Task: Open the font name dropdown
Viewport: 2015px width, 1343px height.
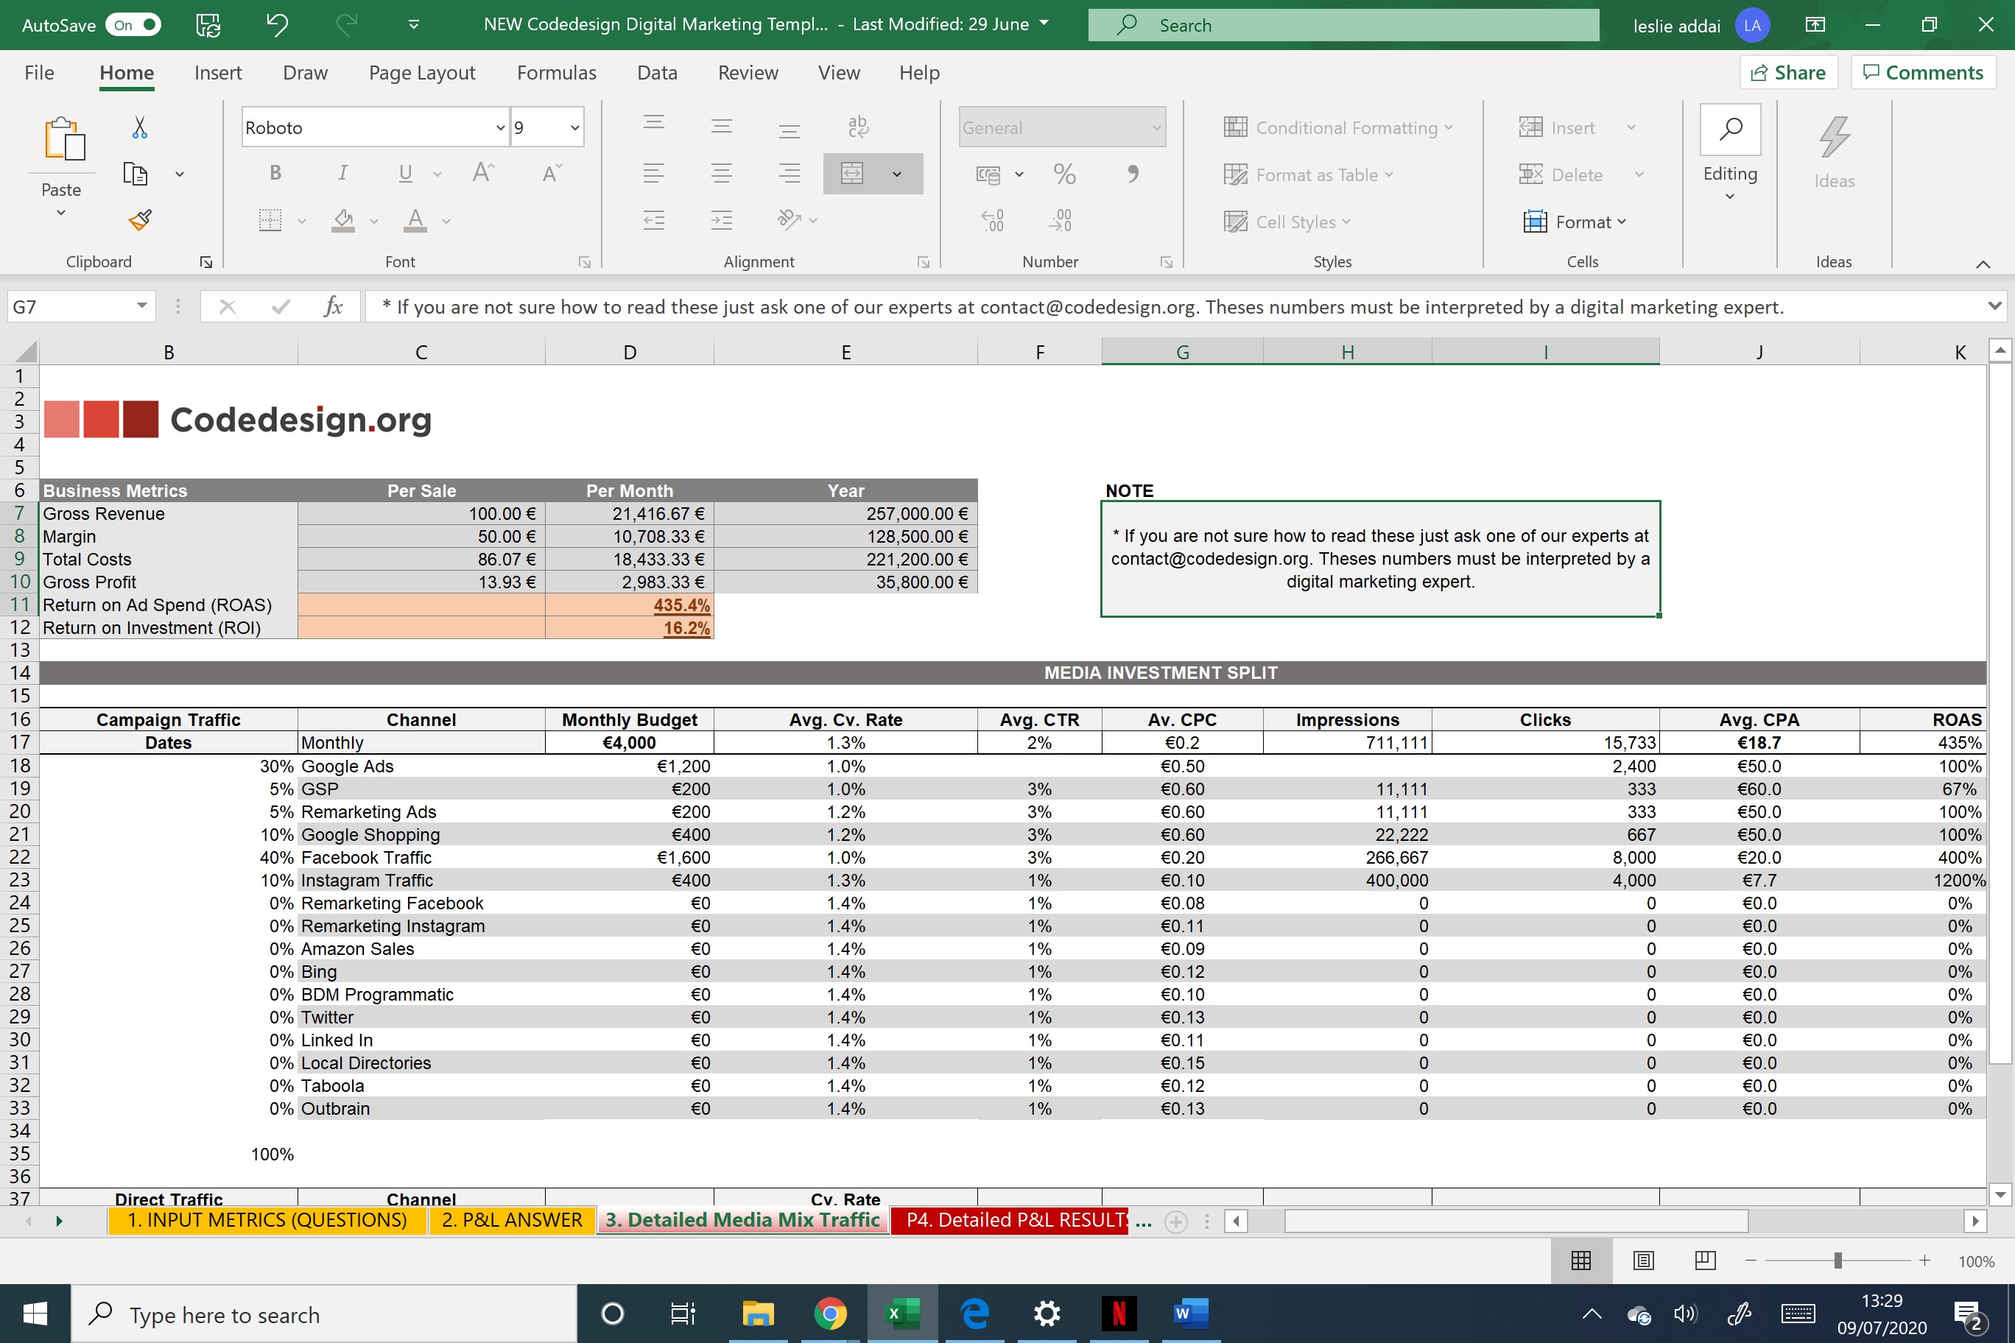Action: (x=500, y=127)
